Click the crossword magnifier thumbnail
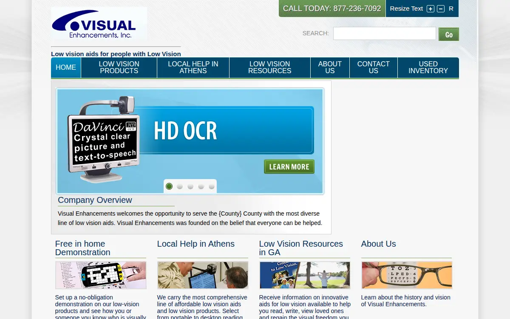This screenshot has width=510, height=319. (x=101, y=275)
